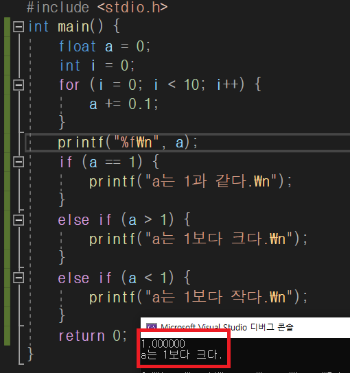Screen dimensions: 350x373
Task: Place cursor on int i = 0; line
Action: [x=97, y=65]
